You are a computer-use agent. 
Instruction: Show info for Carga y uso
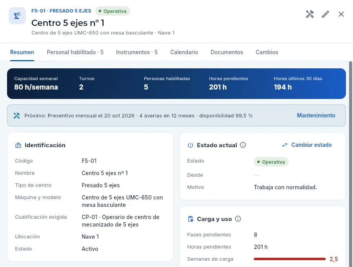click(x=238, y=219)
